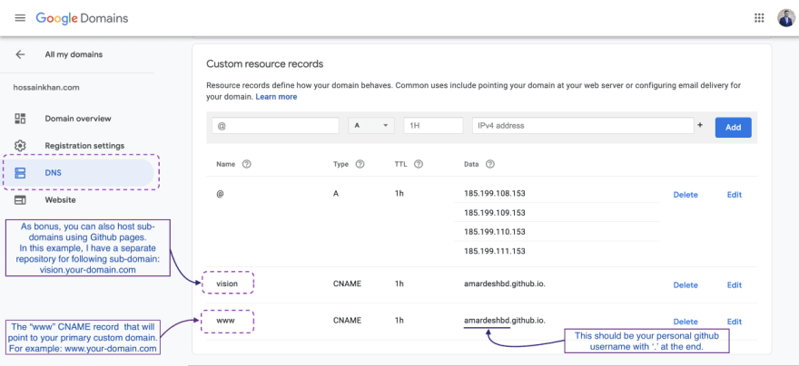Open the hamburger main menu
Image resolution: width=799 pixels, height=366 pixels.
point(20,18)
